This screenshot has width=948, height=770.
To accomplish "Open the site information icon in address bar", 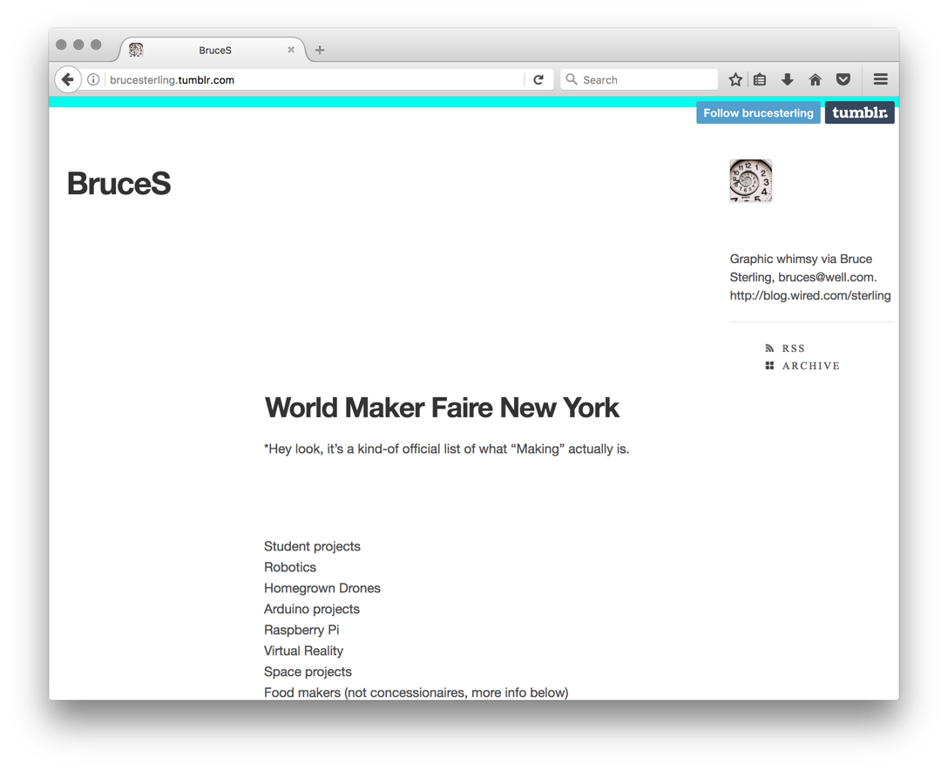I will pos(93,79).
